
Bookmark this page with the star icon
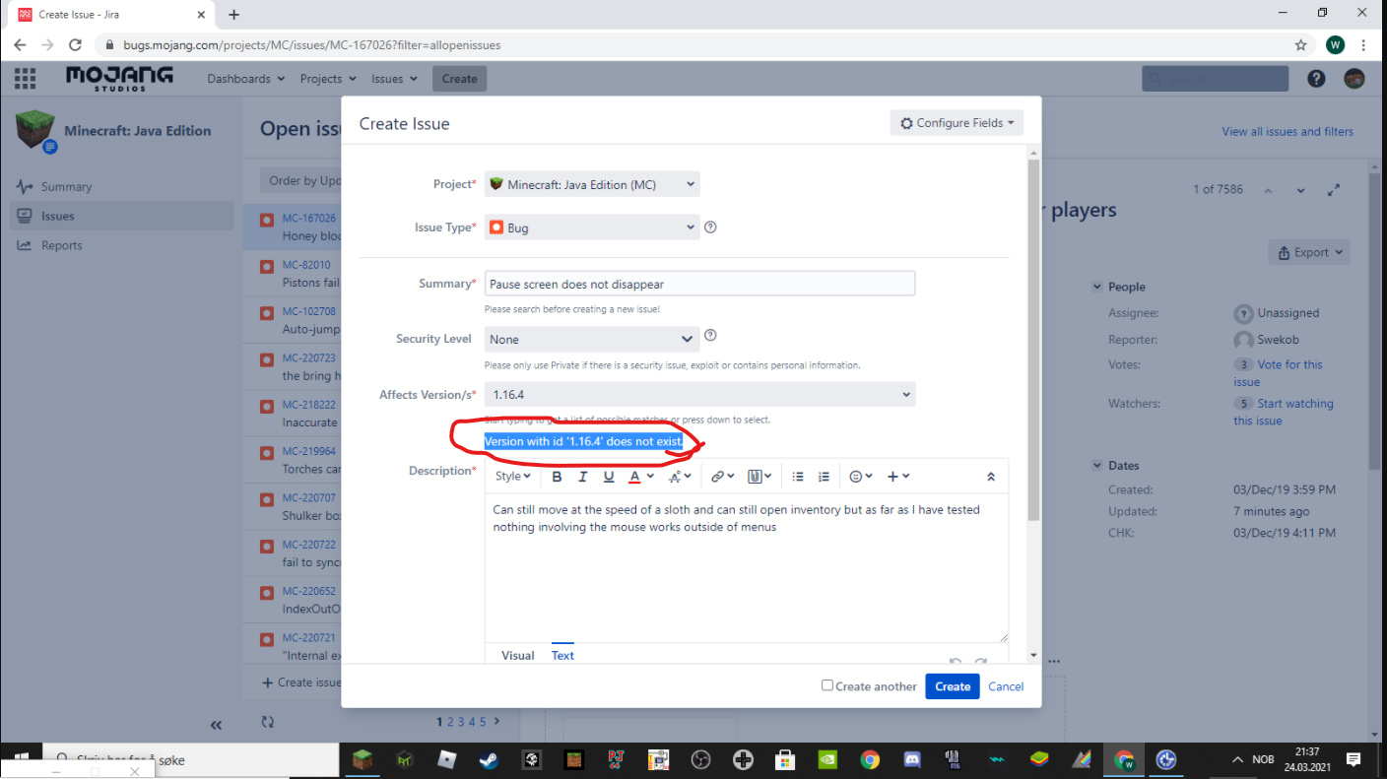pos(1301,45)
